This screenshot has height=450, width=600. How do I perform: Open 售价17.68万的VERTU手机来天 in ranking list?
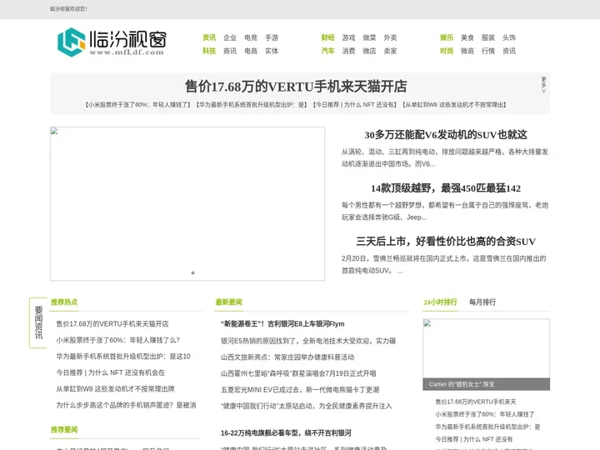pyautogui.click(x=476, y=402)
